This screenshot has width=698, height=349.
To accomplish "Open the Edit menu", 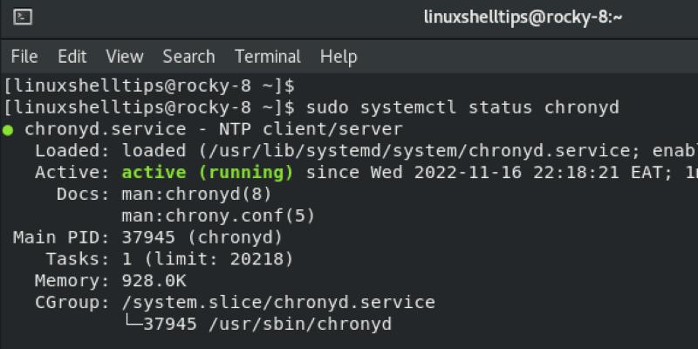I will tap(72, 57).
